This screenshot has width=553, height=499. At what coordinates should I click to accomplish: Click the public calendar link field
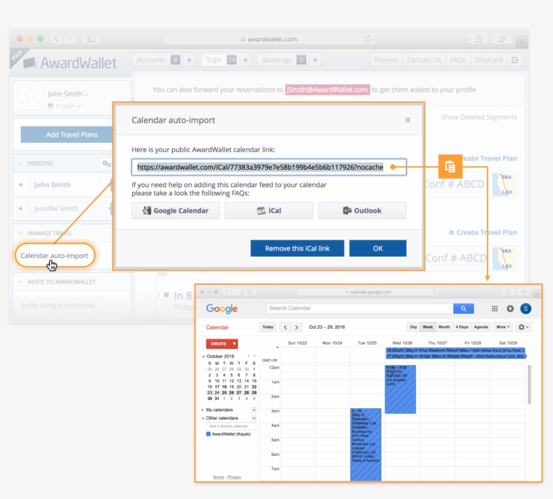pos(268,167)
